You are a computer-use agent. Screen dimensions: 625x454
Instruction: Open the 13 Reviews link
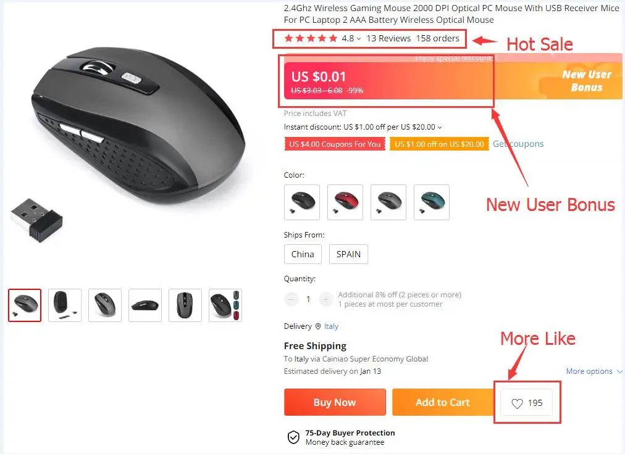pyautogui.click(x=388, y=38)
